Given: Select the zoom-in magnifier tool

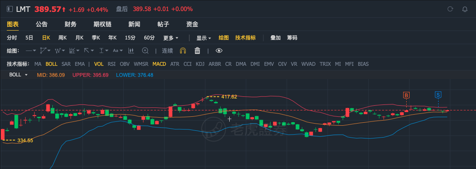Looking at the screenshot, I should click(x=145, y=51).
